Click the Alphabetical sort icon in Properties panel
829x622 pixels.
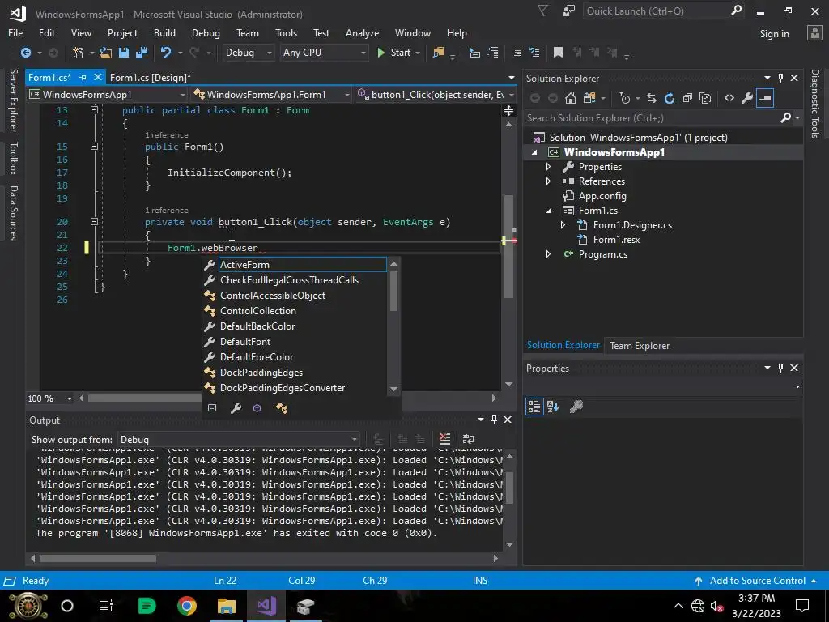(x=553, y=407)
